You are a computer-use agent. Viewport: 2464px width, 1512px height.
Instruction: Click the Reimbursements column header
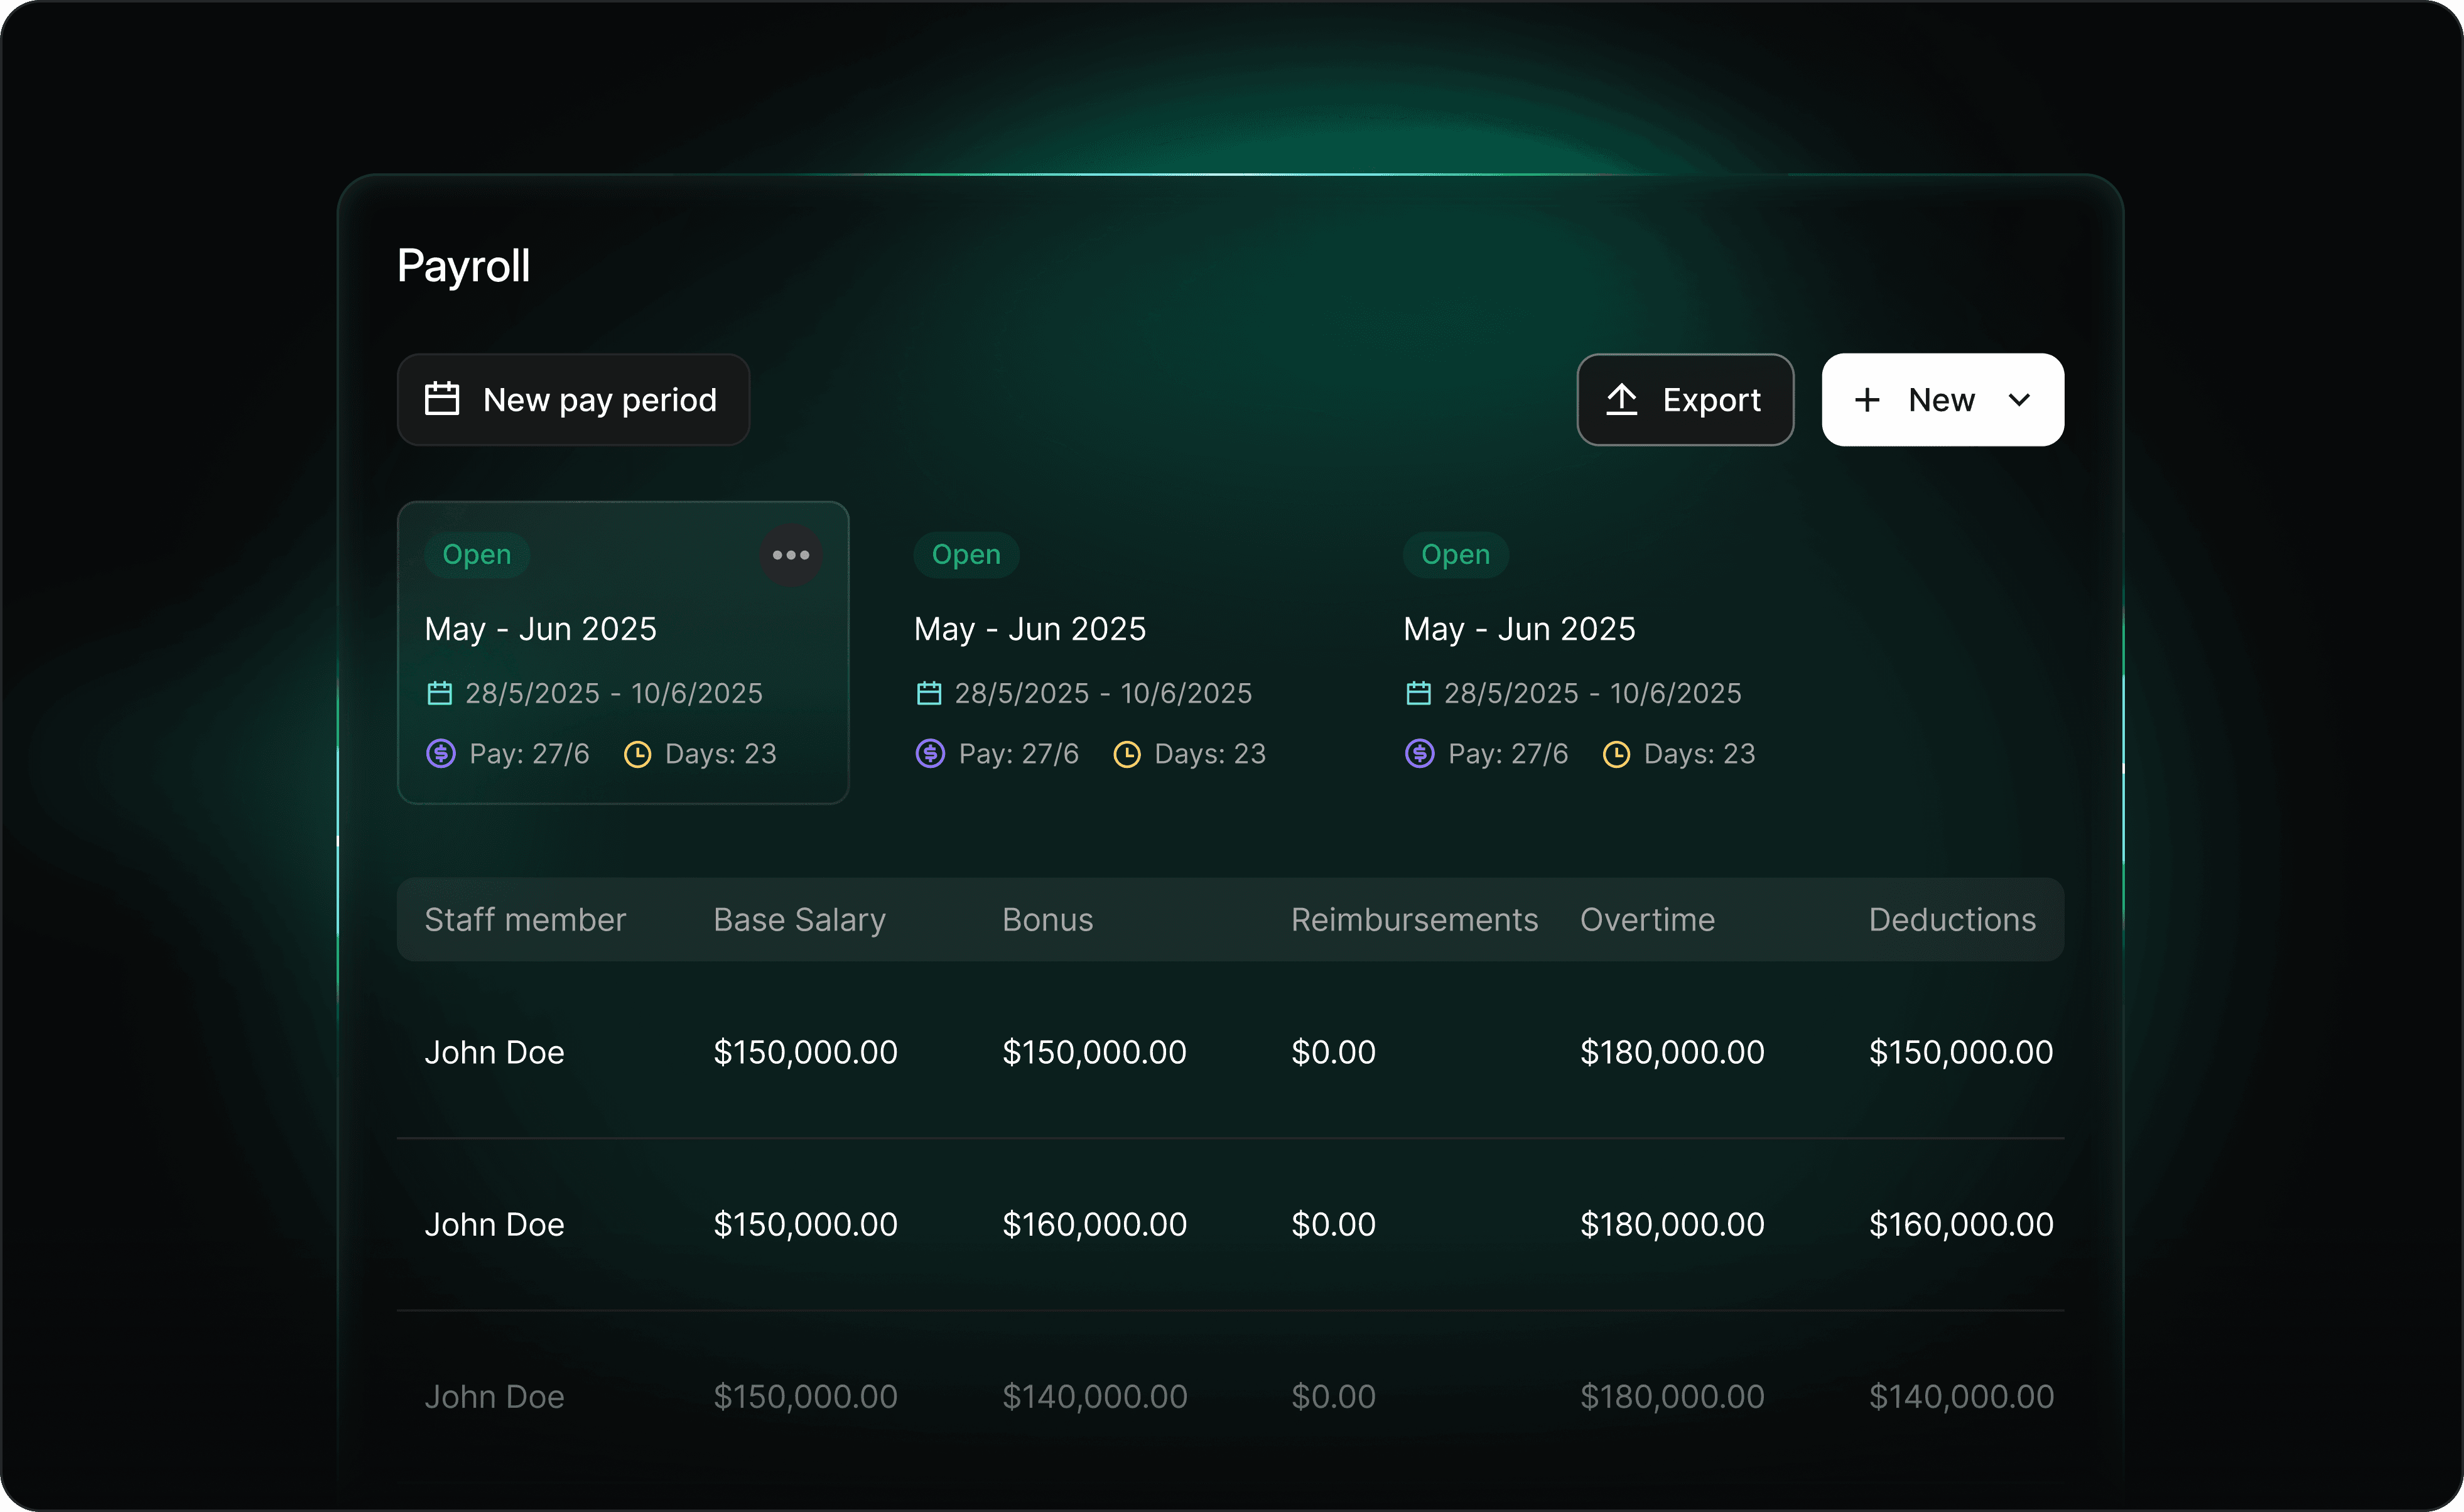pyautogui.click(x=1414, y=920)
